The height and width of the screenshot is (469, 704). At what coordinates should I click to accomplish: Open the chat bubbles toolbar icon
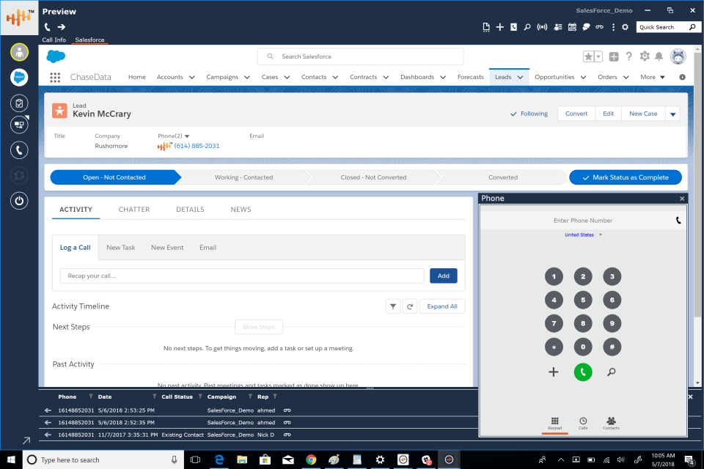click(586, 27)
